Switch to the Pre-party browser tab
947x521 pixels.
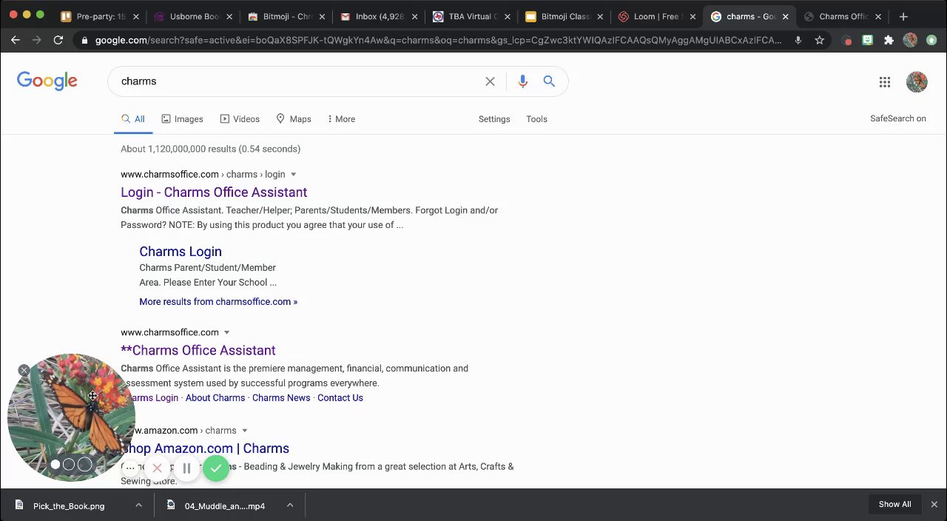(x=101, y=16)
